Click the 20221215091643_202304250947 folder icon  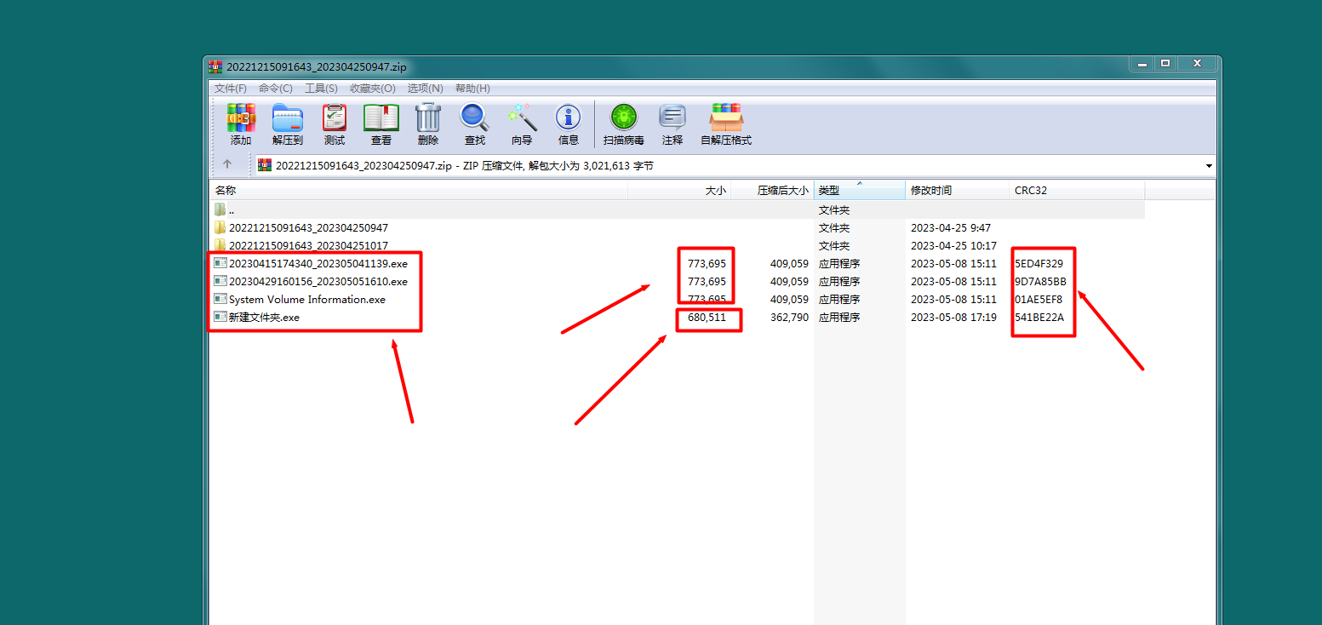pos(220,227)
